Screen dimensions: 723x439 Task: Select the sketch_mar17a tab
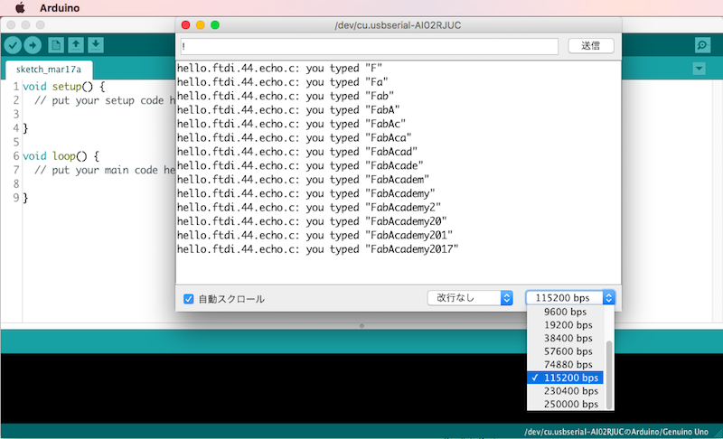49,70
